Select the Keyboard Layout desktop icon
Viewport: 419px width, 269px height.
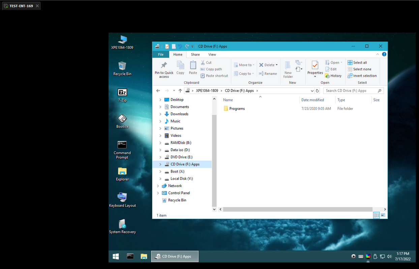pos(122,200)
